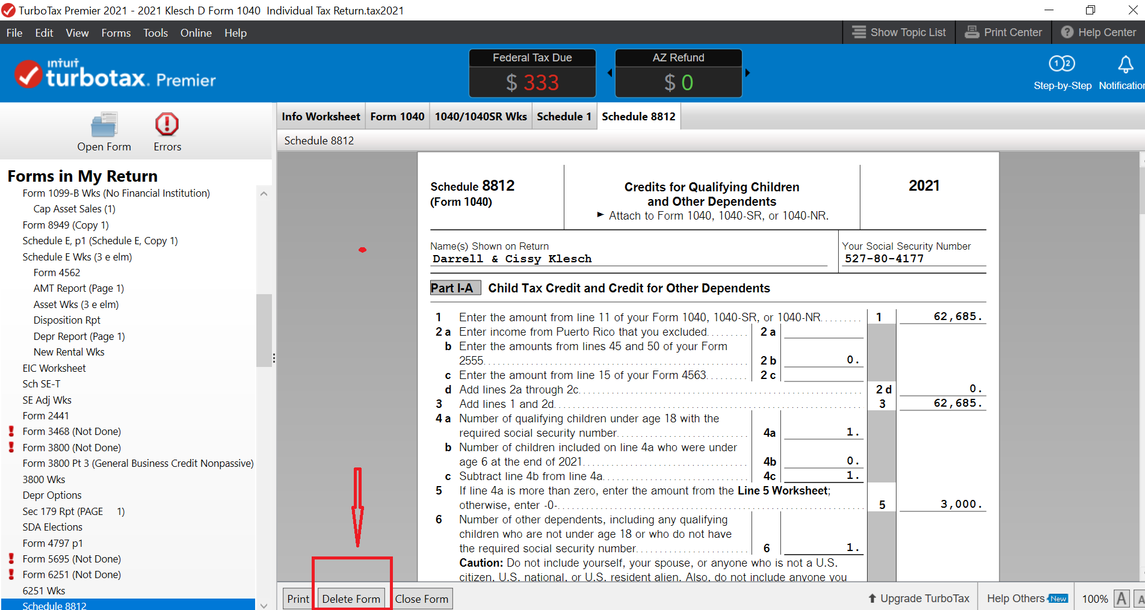Click the Print button
The image size is (1145, 610).
click(x=298, y=599)
